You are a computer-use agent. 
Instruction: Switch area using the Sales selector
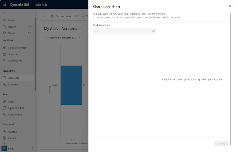(18, 148)
